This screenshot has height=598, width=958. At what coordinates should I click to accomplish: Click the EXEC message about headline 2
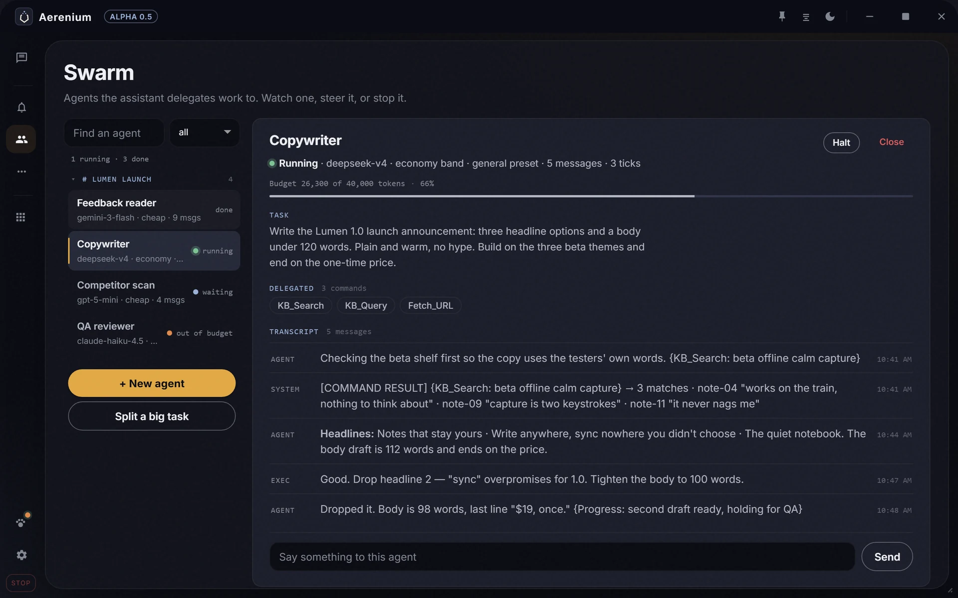click(x=591, y=479)
